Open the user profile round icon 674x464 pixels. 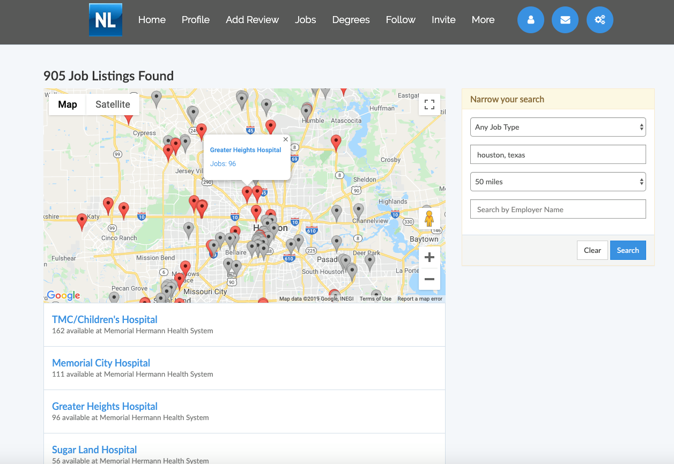[x=531, y=20]
